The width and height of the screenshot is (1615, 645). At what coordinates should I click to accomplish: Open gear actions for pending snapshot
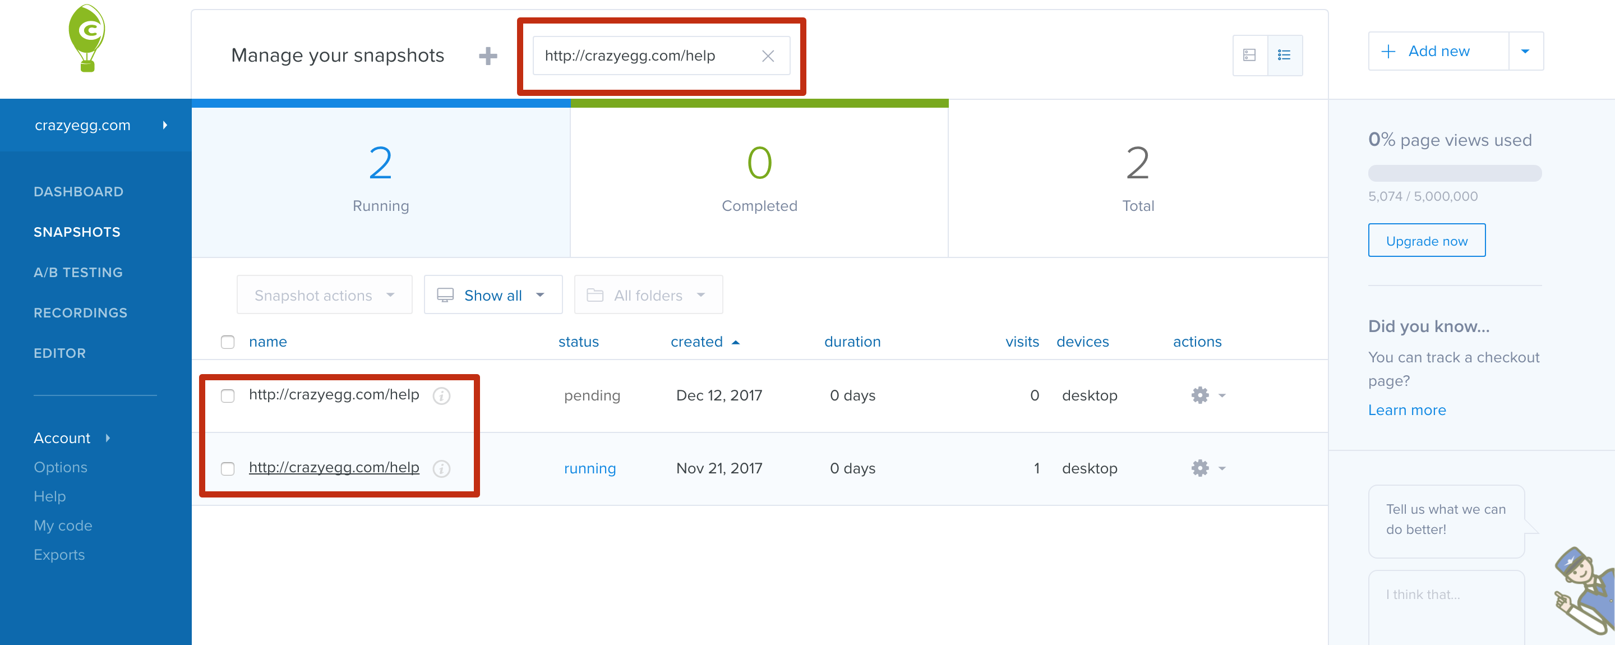point(1200,395)
